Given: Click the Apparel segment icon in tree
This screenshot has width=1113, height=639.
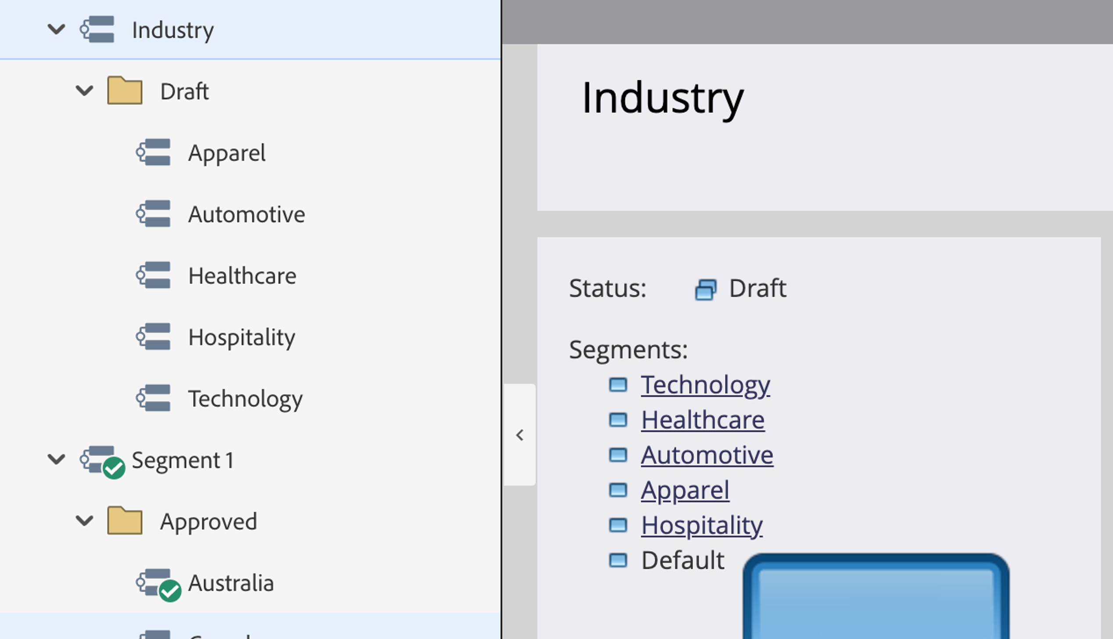Looking at the screenshot, I should point(153,152).
